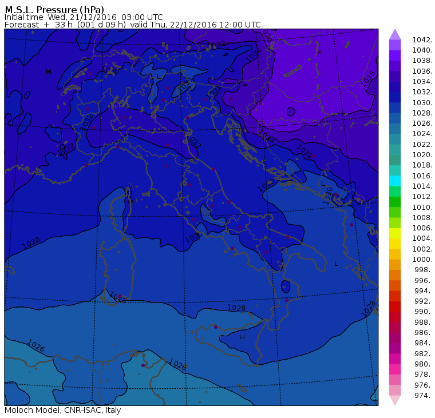Click the legend value '1038.'
Screen dimensions: 435x418
(422, 61)
